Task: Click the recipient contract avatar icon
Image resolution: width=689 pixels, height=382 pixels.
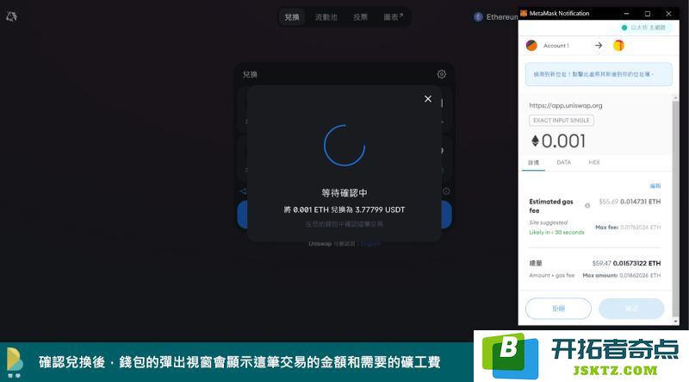Action: (x=618, y=46)
